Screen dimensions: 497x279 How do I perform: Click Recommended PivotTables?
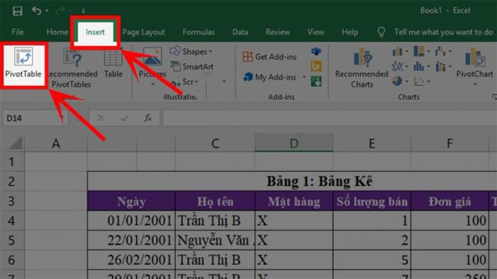pyautogui.click(x=72, y=67)
